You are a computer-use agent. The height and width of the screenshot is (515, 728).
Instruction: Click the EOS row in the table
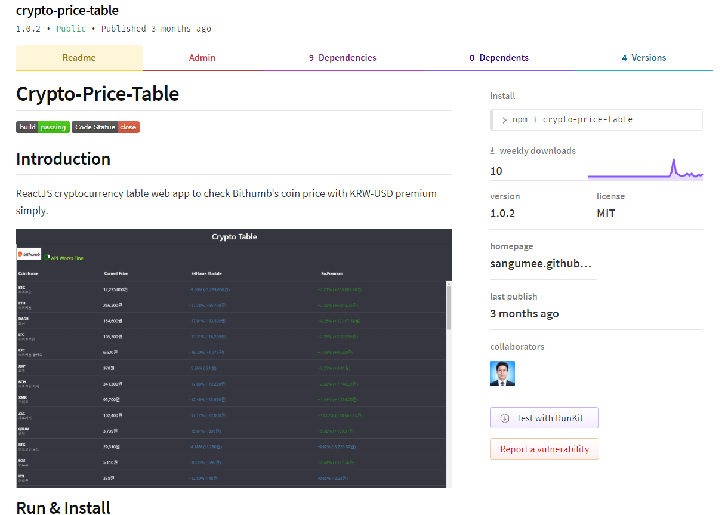pos(231,462)
